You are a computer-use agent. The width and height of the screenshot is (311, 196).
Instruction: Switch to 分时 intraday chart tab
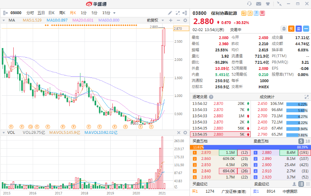coord(30,13)
